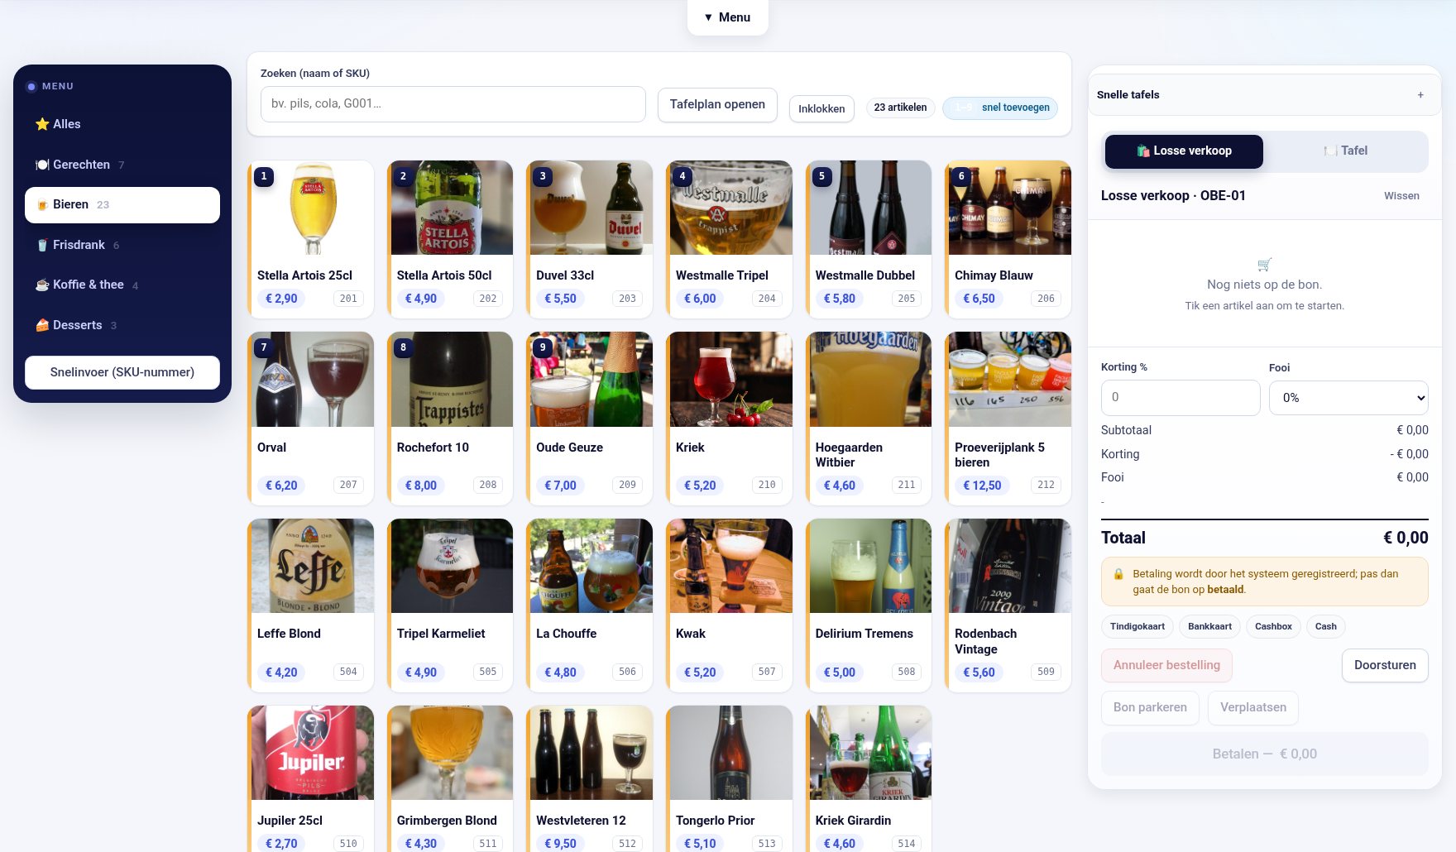This screenshot has height=852, width=1456.
Task: Click Annuleer bestelling button
Action: tap(1166, 665)
